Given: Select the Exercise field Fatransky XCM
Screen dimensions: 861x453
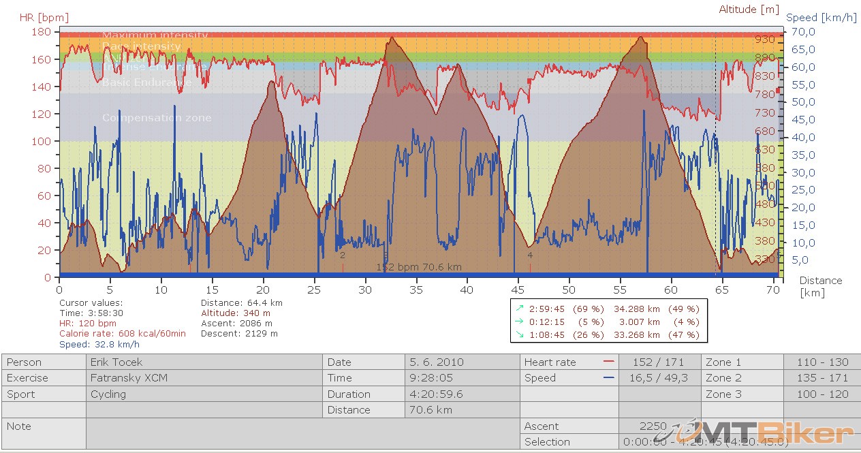Looking at the screenshot, I should (x=204, y=378).
